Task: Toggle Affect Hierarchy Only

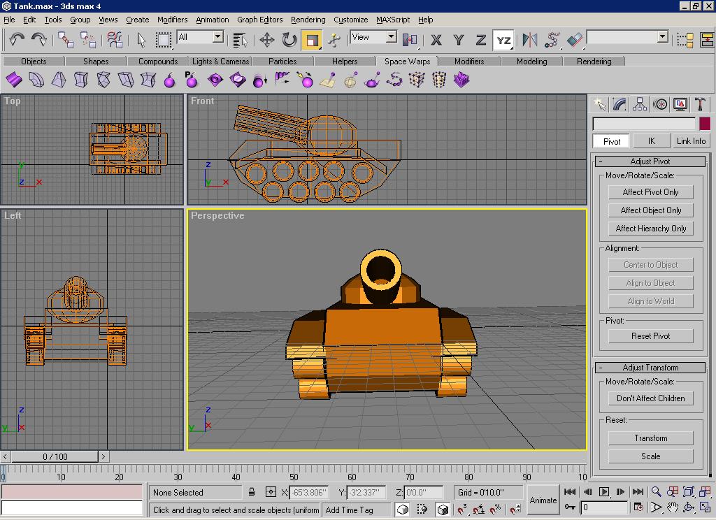Action: click(651, 229)
